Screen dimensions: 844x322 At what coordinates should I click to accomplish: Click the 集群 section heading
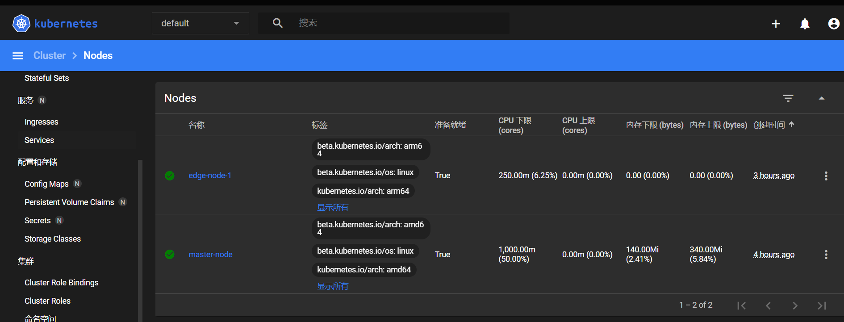click(x=25, y=261)
